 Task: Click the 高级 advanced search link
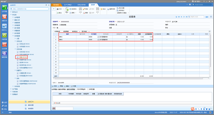pyautogui.click(x=207, y=17)
